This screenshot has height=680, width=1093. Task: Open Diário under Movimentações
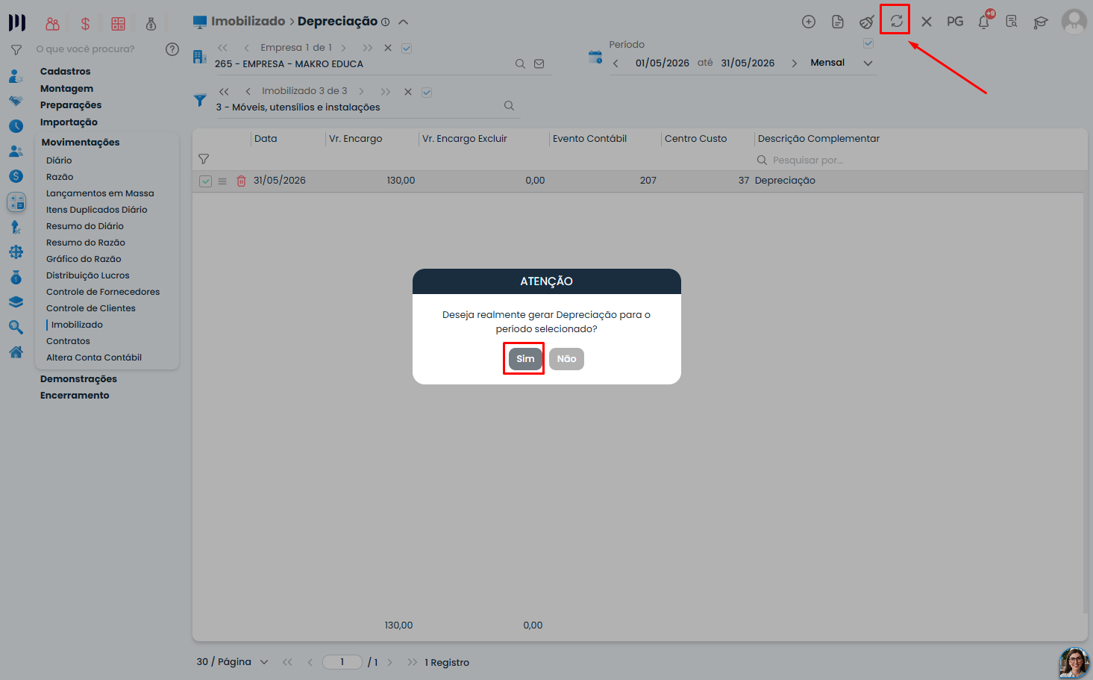pos(59,160)
